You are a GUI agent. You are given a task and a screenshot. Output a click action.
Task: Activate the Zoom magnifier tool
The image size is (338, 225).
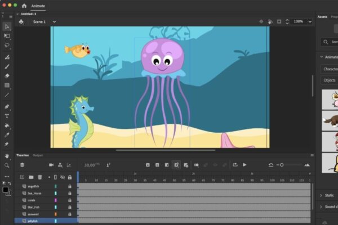[x=7, y=165]
